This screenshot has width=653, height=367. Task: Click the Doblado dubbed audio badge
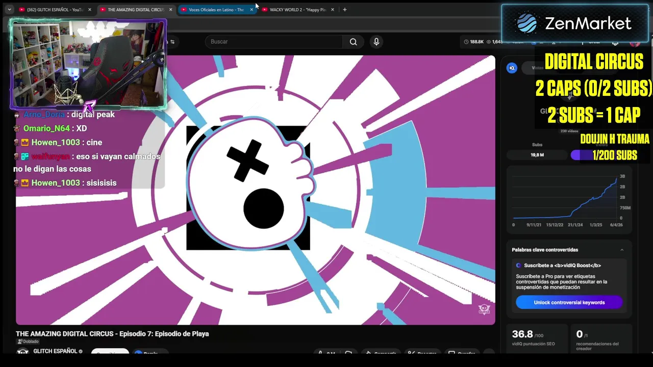click(x=28, y=342)
